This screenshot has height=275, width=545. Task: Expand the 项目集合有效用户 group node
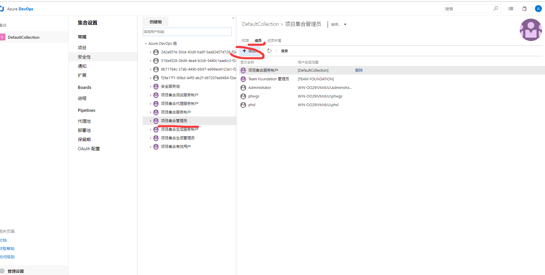[150, 147]
